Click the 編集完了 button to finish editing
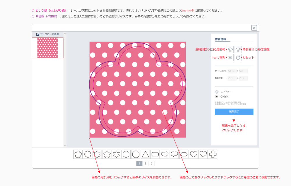The width and height of the screenshot is (291, 186). click(235, 111)
